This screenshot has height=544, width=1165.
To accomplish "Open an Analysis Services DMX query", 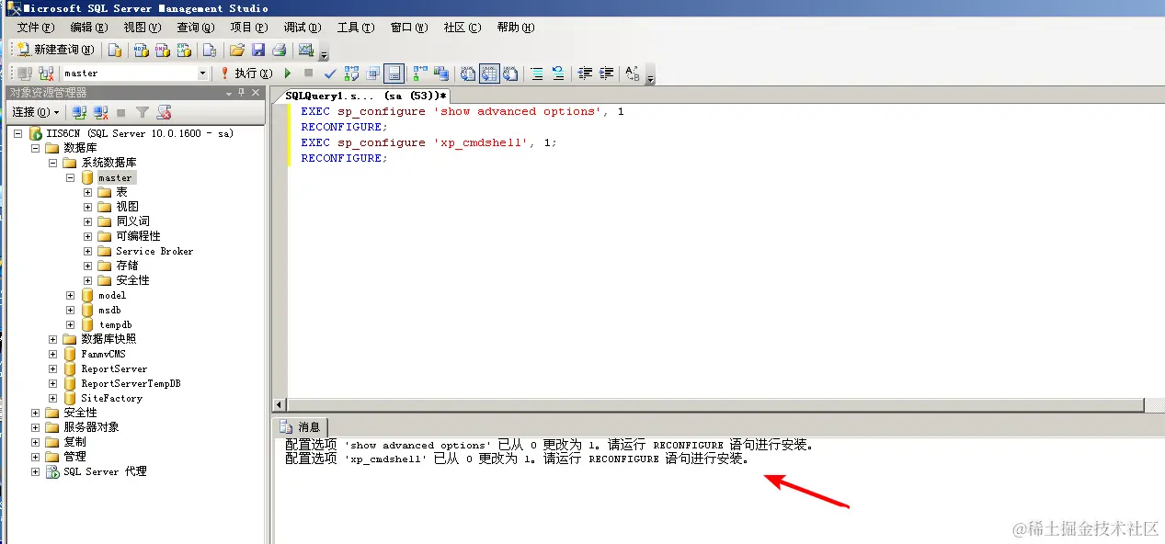I will coord(162,50).
